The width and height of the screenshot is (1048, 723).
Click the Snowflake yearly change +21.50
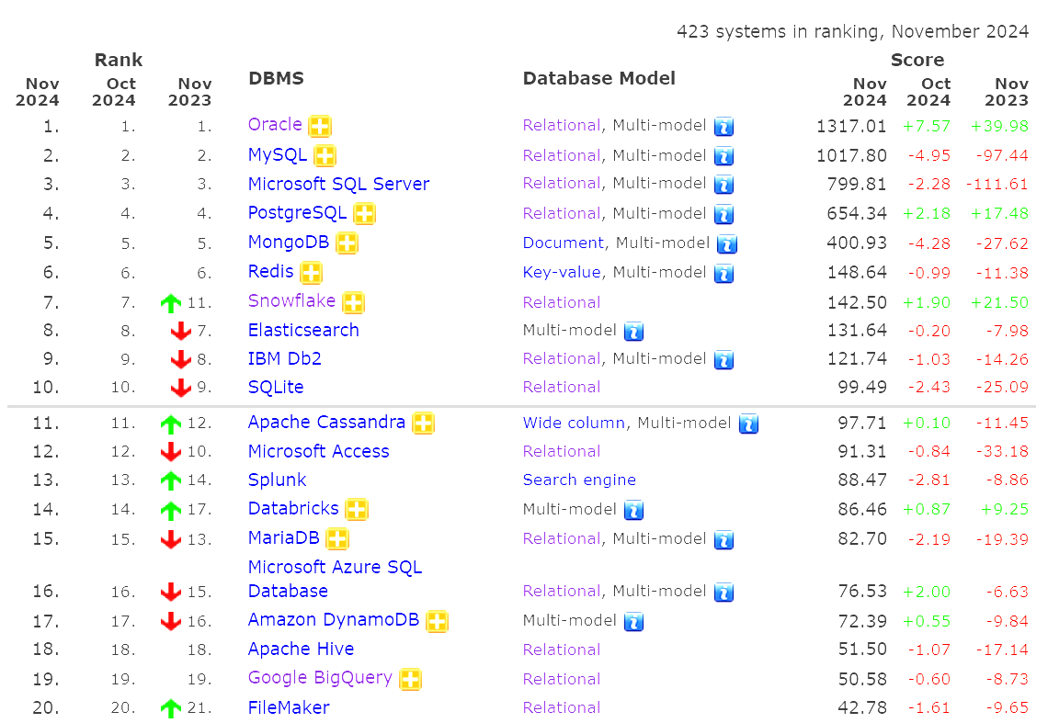pos(999,302)
